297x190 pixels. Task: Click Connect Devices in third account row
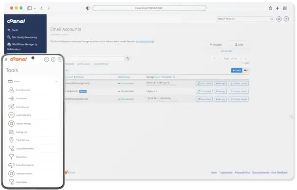pyautogui.click(x=239, y=99)
